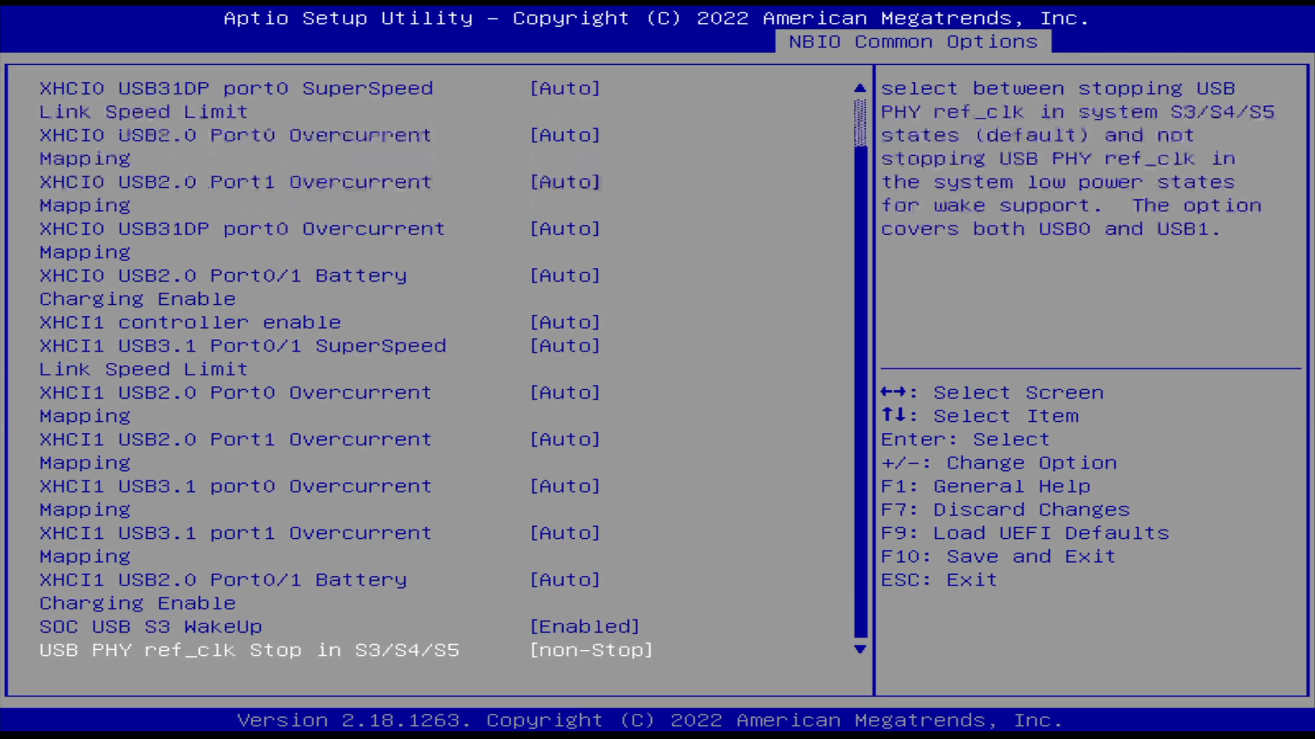Select the XHCI1 USB3.1 port1 Overcurrent Mapping label
This screenshot has width=1315, height=739.
pyautogui.click(x=236, y=545)
